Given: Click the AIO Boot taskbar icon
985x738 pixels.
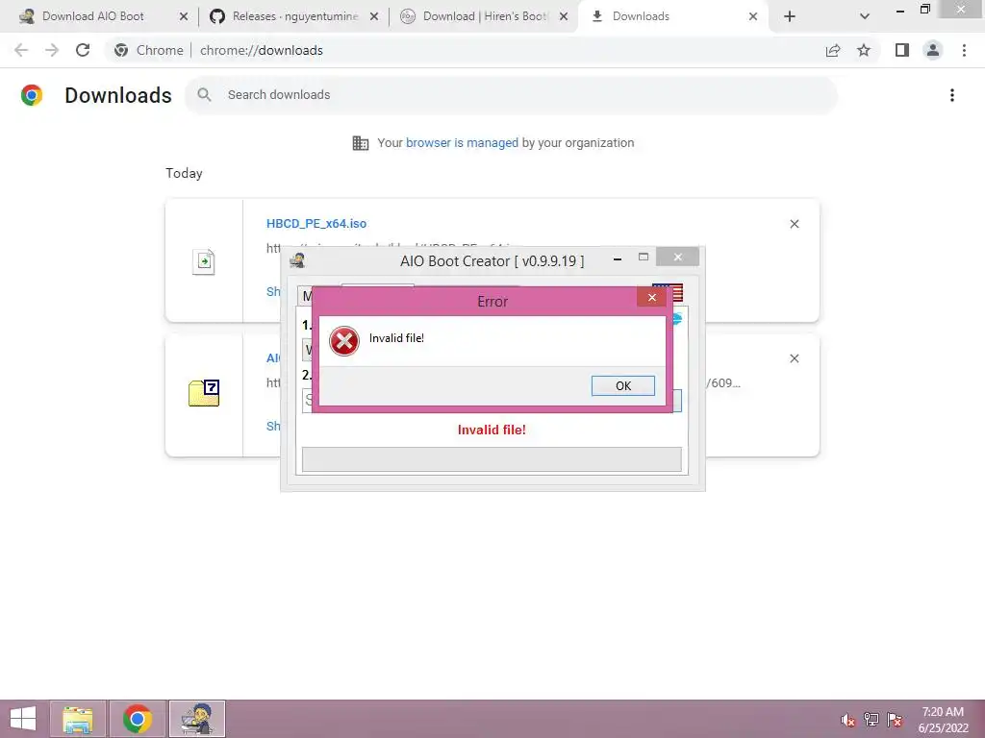Looking at the screenshot, I should (x=196, y=719).
